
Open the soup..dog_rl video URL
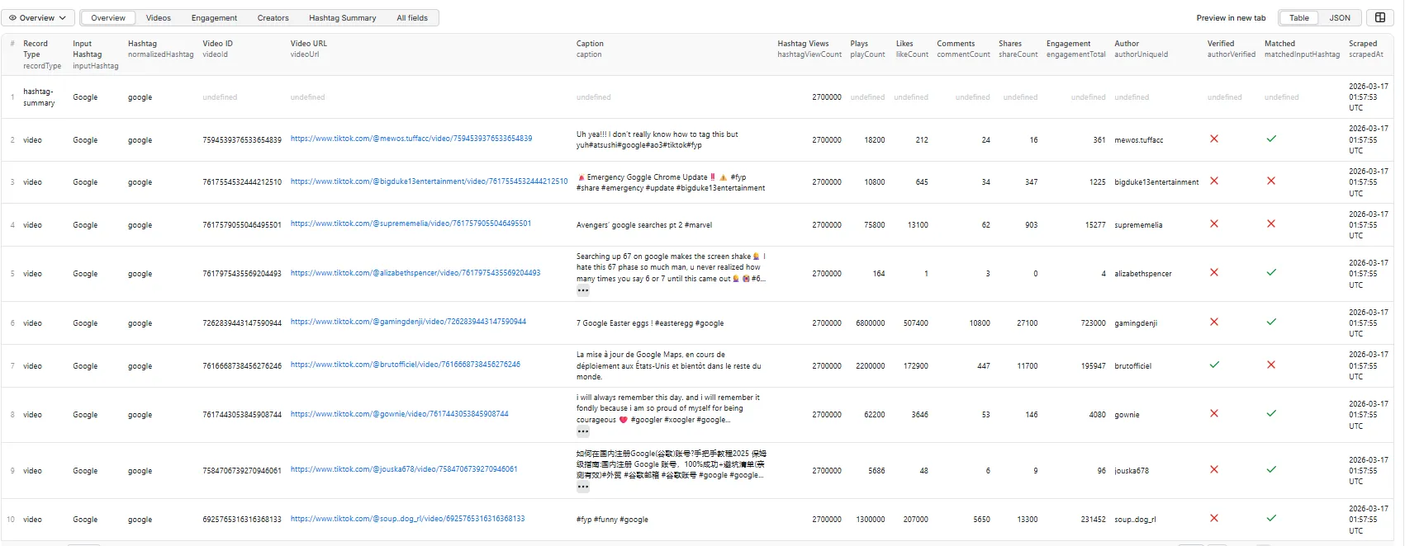coord(407,519)
